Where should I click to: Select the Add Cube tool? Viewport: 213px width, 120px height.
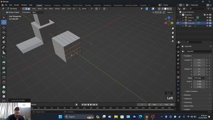4,58
